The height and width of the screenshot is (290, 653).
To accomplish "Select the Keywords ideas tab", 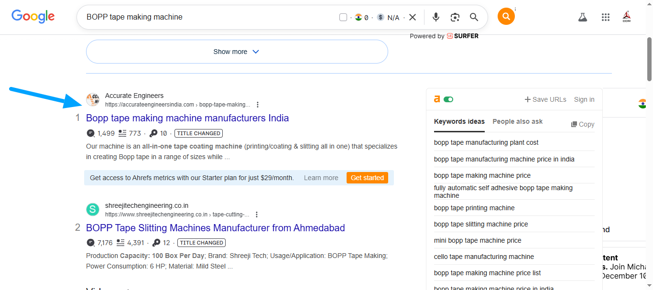I will click(x=459, y=121).
